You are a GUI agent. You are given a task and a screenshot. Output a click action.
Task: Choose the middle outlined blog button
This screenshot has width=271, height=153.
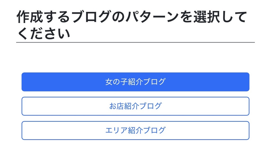click(135, 106)
